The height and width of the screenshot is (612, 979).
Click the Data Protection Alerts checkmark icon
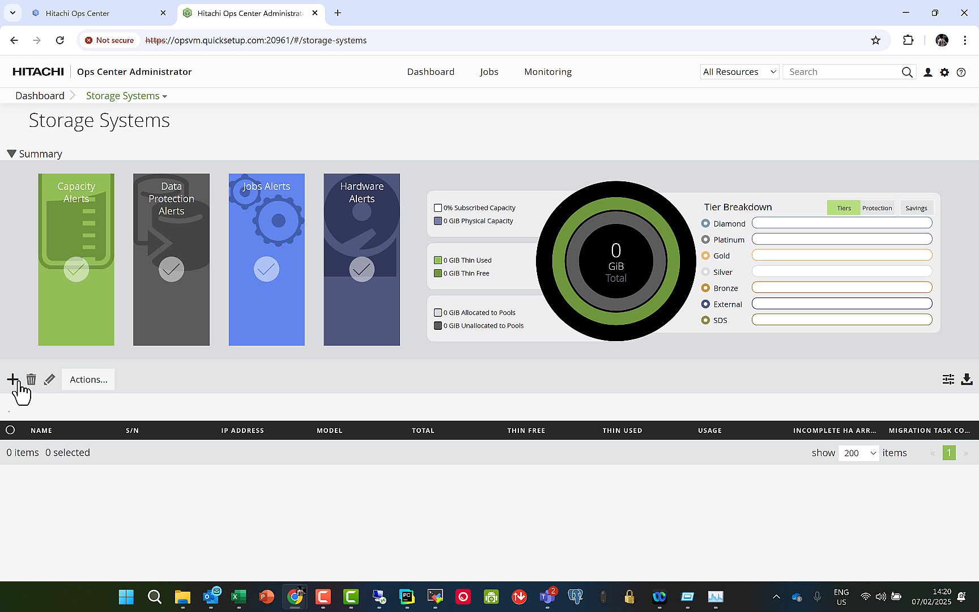[171, 269]
